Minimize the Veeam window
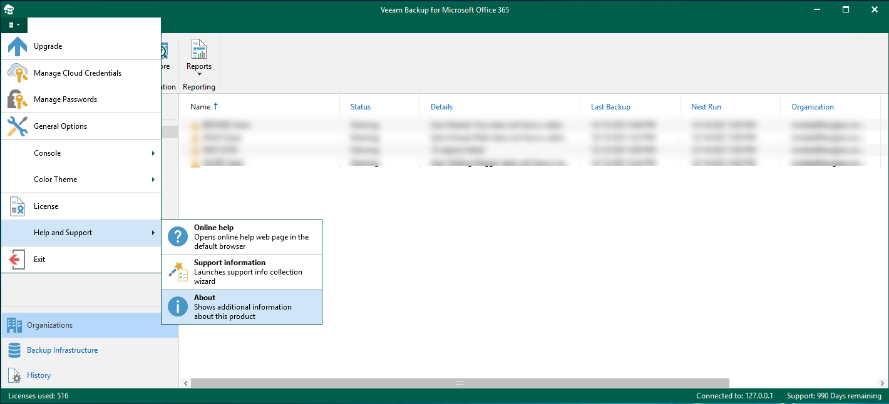This screenshot has height=404, width=889. click(817, 9)
